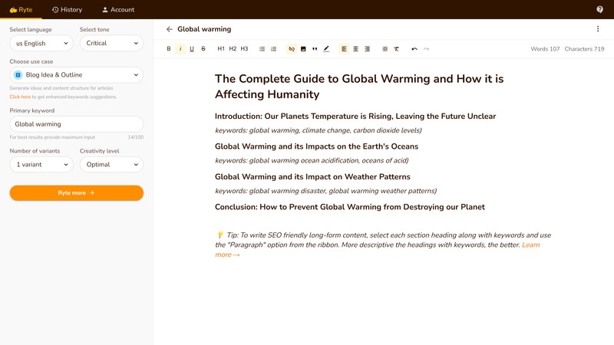Switch to the History tab
This screenshot has height=345, width=614.
(x=67, y=10)
